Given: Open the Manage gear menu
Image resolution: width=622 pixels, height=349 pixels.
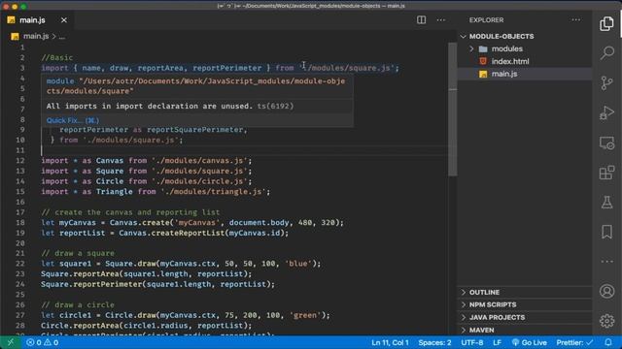Looking at the screenshot, I should 606,321.
